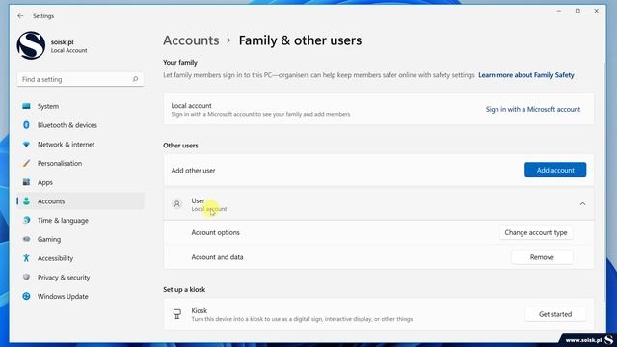Click the System monitor icon
The width and height of the screenshot is (617, 347).
(26, 106)
